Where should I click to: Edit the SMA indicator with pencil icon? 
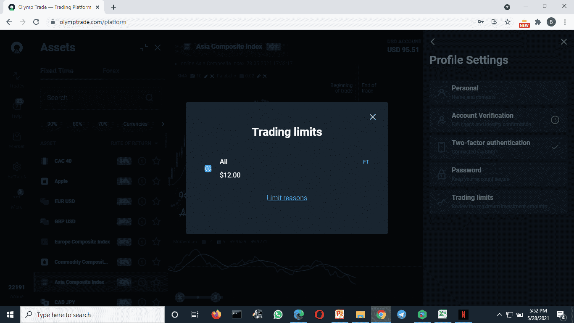point(206,76)
